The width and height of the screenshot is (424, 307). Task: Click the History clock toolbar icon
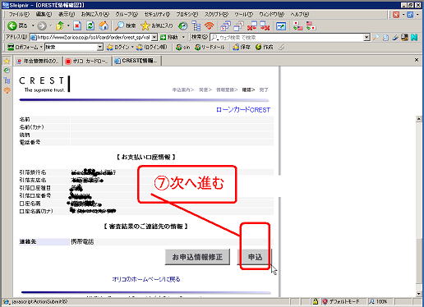click(x=182, y=26)
